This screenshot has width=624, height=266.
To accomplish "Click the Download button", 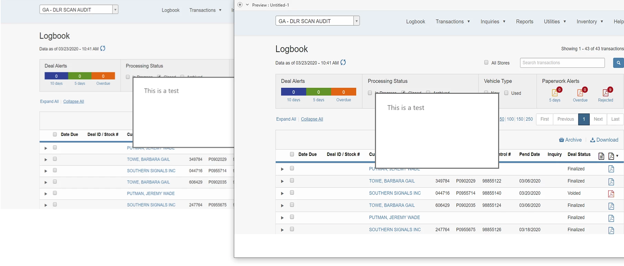I will [604, 140].
